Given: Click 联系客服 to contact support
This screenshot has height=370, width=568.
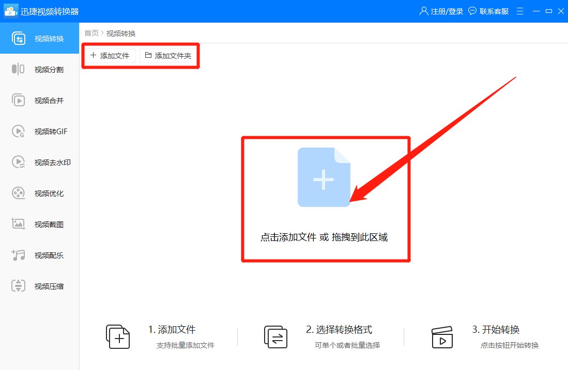Looking at the screenshot, I should click(489, 11).
